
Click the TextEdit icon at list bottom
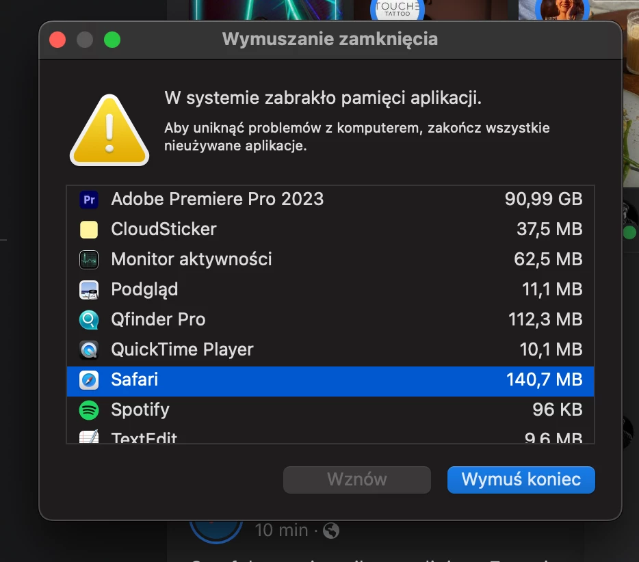(89, 437)
